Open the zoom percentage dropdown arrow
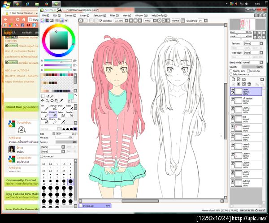Screen dimensions: 269x223 point(126,21)
